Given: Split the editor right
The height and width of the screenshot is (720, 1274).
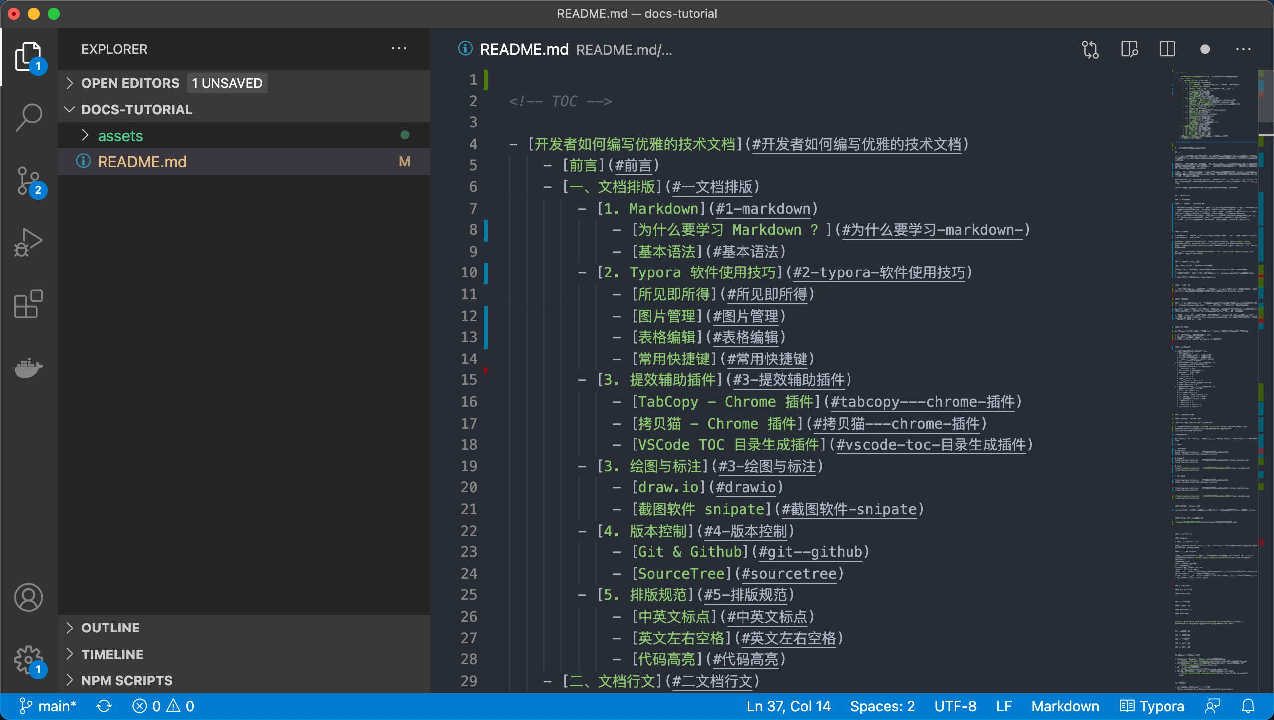Looking at the screenshot, I should (1167, 49).
